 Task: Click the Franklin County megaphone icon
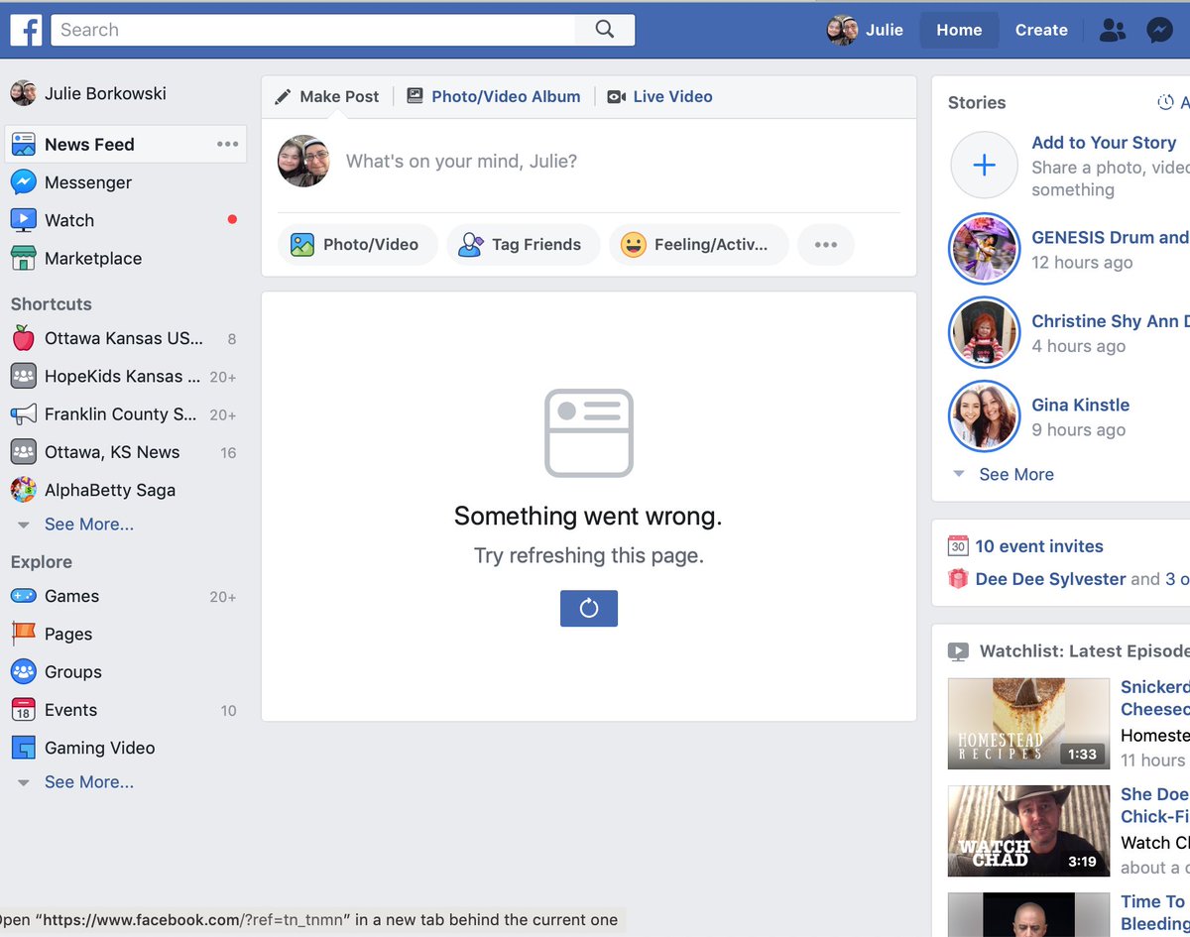[x=23, y=413]
